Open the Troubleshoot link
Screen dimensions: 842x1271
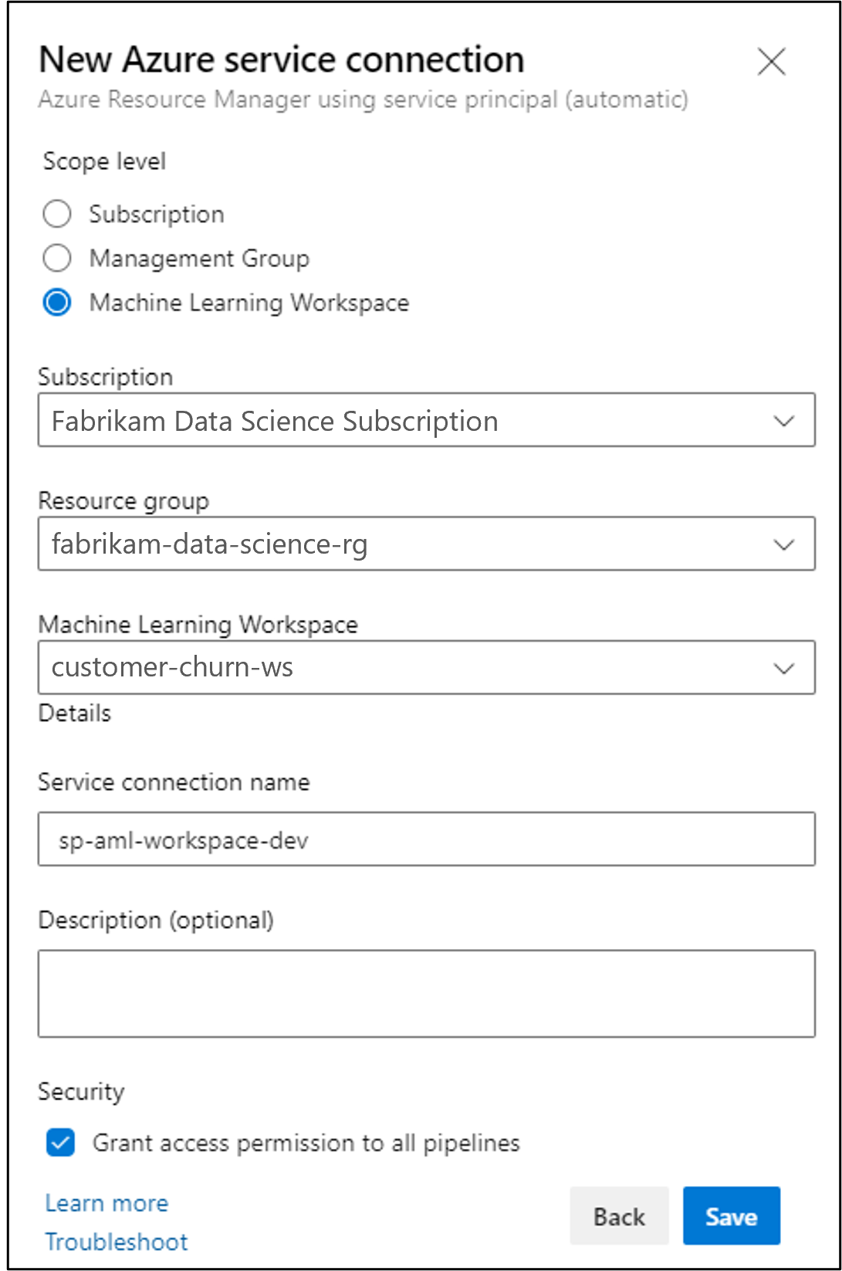pyautogui.click(x=117, y=1242)
